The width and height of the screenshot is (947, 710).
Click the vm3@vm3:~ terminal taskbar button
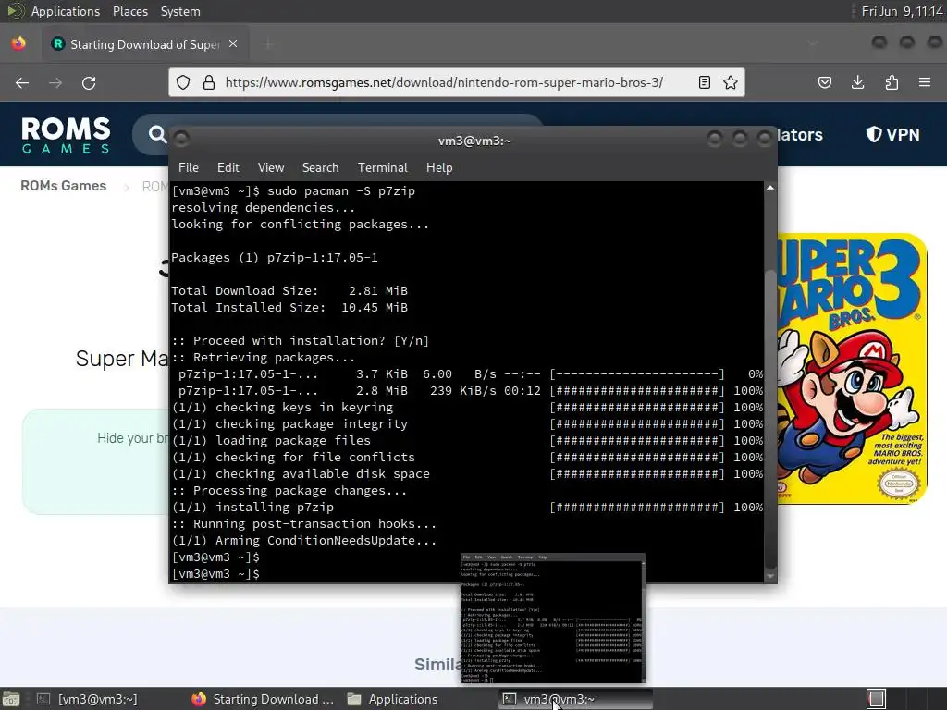point(575,699)
